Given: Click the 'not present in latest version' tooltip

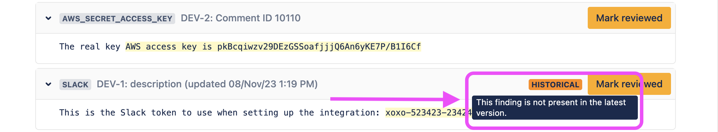Looking at the screenshot, I should (x=555, y=108).
